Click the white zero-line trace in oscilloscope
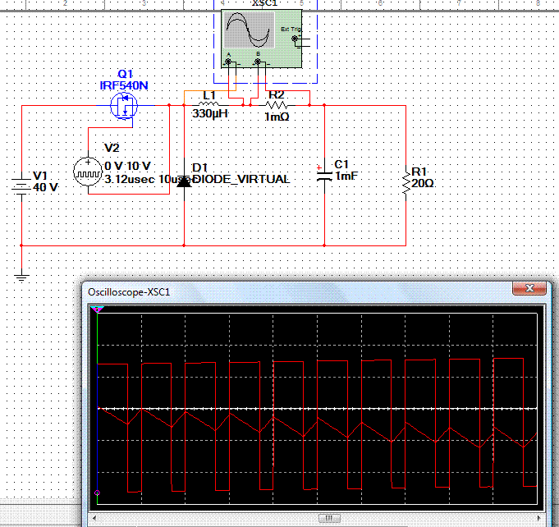The image size is (559, 527). click(x=317, y=408)
